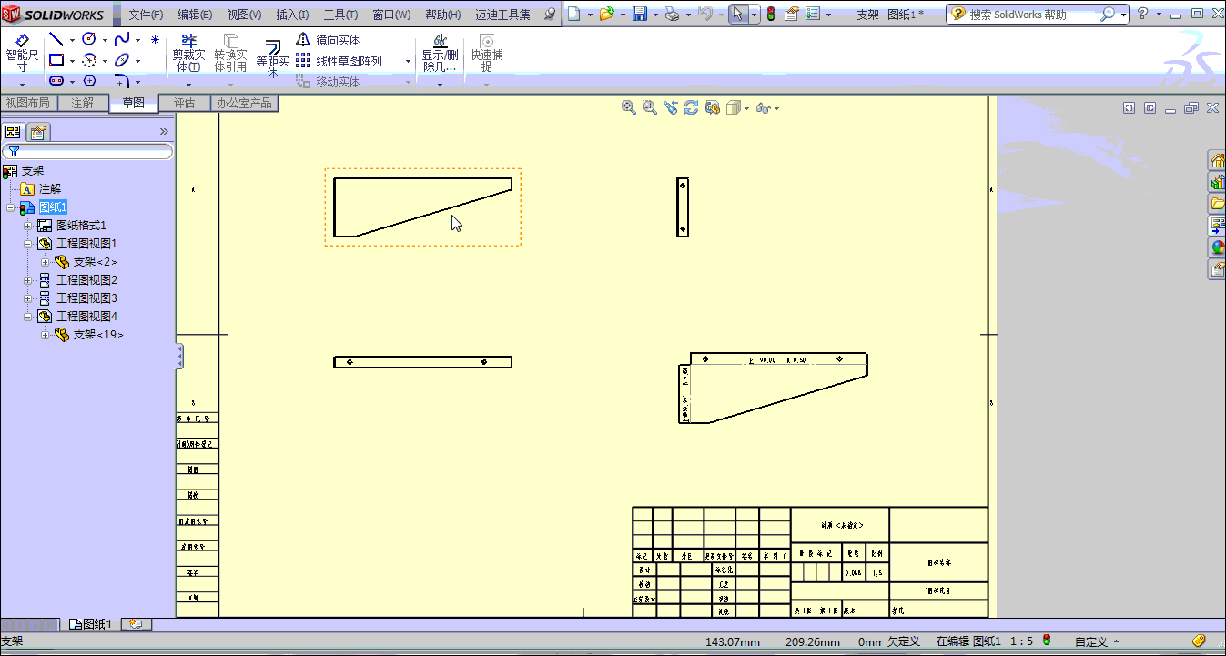This screenshot has width=1226, height=656.
Task: Expand the 图纸格式1 tree node
Action: [x=27, y=226]
